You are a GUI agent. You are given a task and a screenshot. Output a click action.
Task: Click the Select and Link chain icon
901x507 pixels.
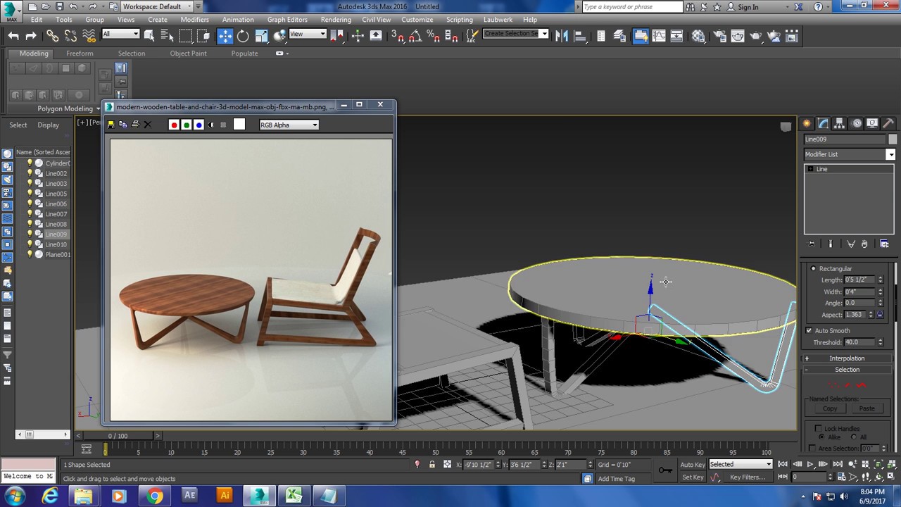pyautogui.click(x=53, y=36)
